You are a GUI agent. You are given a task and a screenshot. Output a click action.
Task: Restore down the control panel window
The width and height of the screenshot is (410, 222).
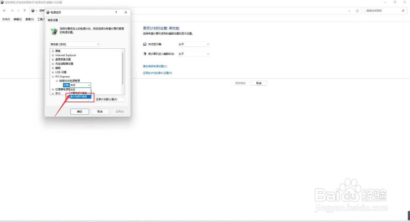[395, 2]
